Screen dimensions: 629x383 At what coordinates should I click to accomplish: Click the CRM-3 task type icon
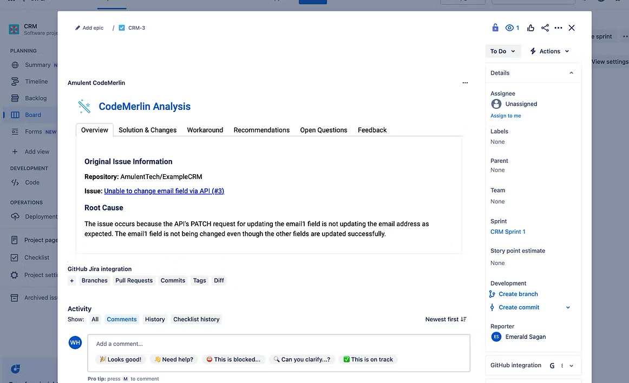point(122,28)
